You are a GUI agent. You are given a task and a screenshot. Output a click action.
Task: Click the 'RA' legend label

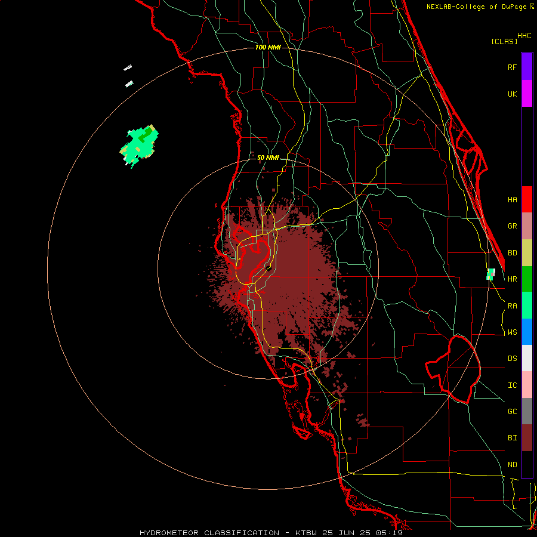click(512, 306)
